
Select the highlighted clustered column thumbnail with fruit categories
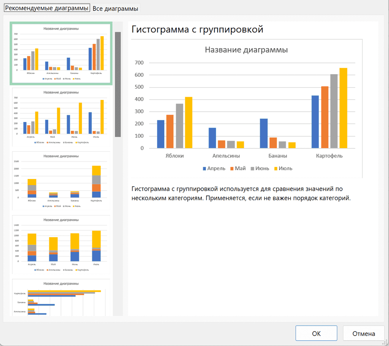coord(61,53)
